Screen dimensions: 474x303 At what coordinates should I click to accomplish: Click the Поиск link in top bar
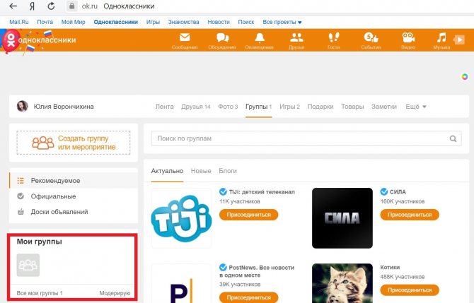tap(246, 22)
